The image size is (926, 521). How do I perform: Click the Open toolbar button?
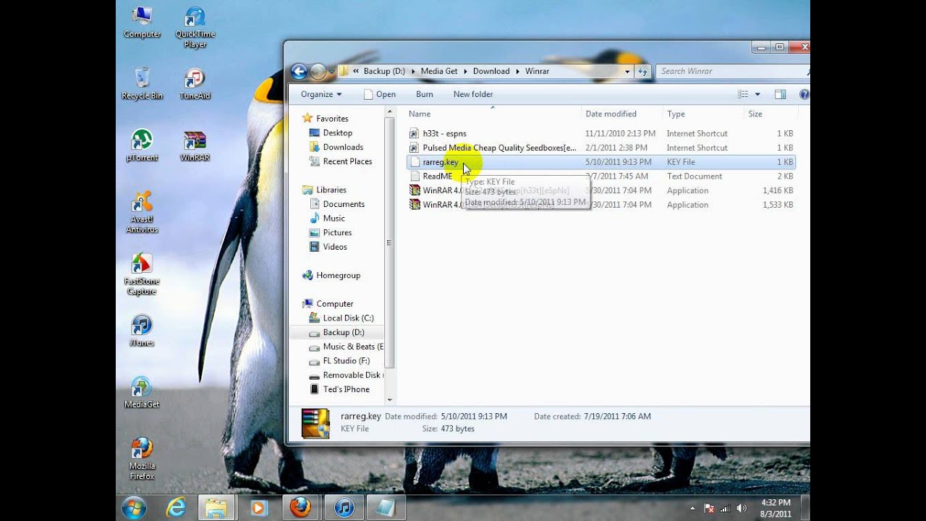click(x=380, y=94)
